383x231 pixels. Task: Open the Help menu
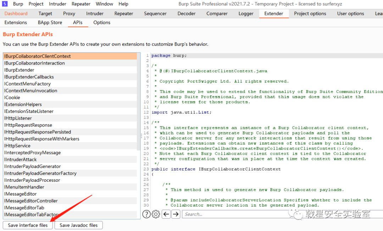click(123, 4)
